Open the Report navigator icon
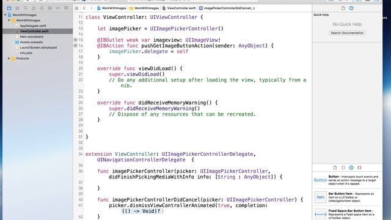 [x=66, y=8]
